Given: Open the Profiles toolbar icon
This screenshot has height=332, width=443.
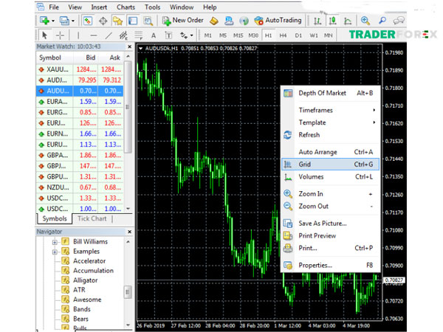Looking at the screenshot, I should (64, 21).
